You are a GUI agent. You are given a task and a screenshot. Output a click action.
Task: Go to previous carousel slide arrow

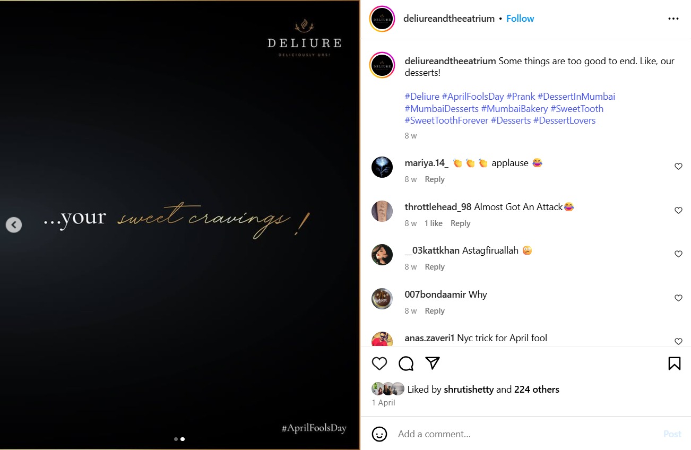pyautogui.click(x=14, y=225)
